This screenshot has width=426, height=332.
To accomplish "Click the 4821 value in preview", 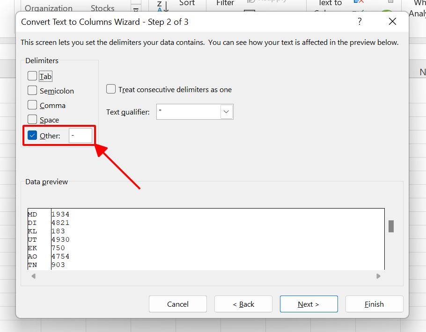I will point(60,223).
